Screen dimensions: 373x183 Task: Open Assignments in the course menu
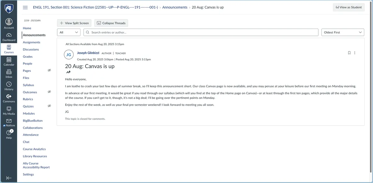31,42
